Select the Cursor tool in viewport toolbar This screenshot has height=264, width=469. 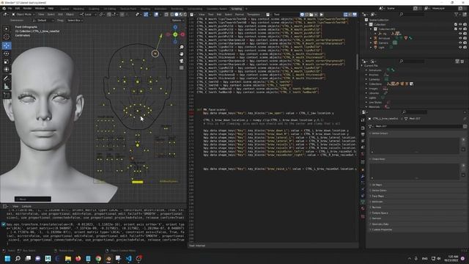click(x=7, y=37)
